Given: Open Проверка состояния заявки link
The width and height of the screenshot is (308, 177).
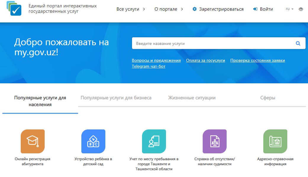Looking at the screenshot, I should pyautogui.click(x=257, y=61).
